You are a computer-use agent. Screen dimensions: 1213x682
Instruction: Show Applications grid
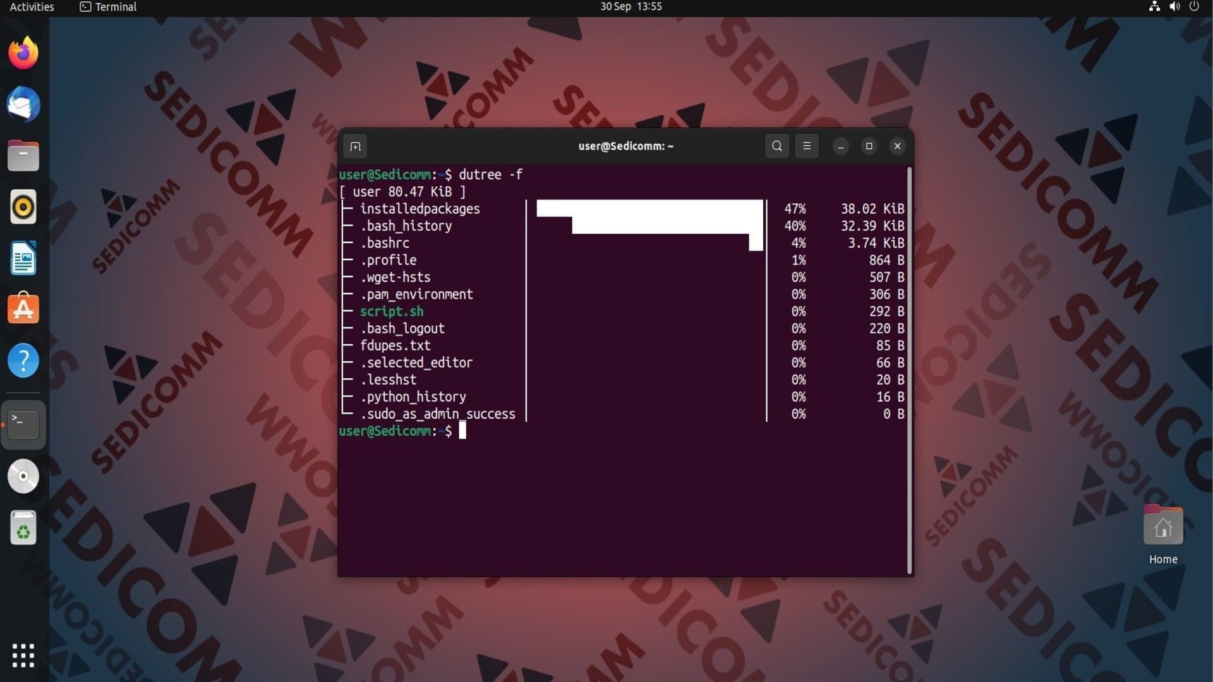23,655
